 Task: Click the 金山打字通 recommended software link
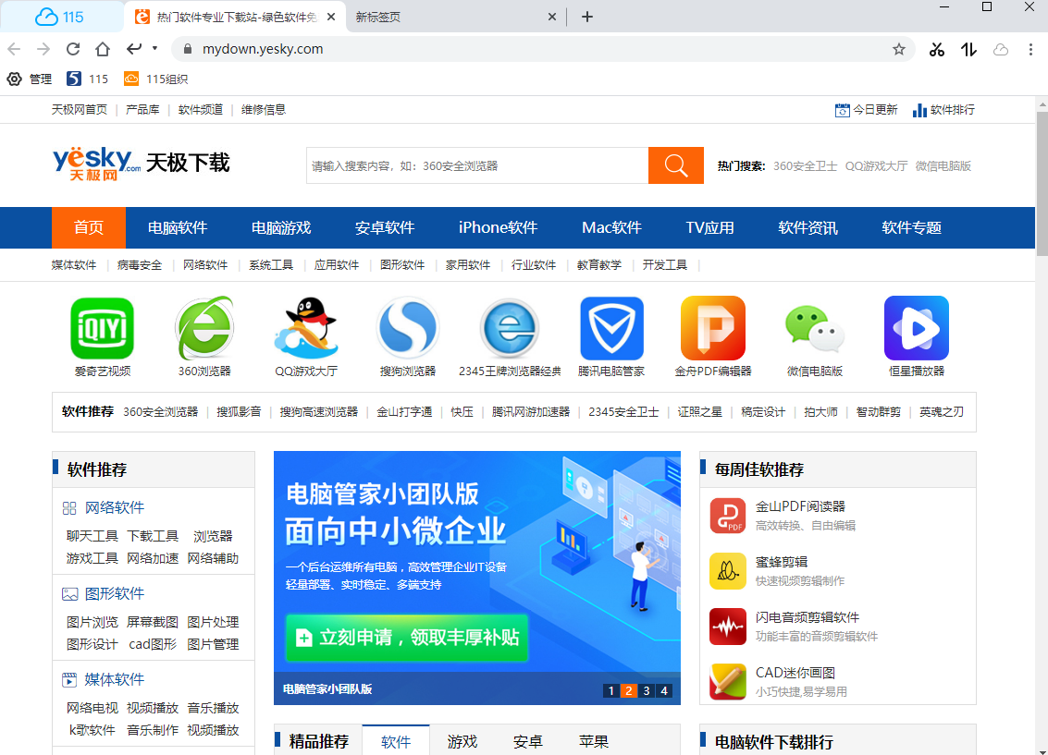pos(404,412)
